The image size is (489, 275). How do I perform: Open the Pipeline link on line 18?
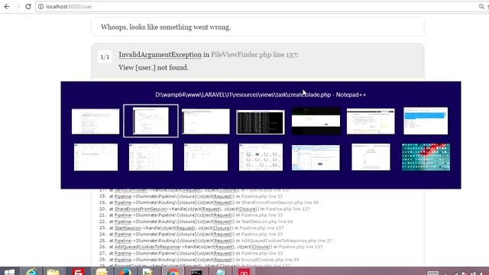122,196
